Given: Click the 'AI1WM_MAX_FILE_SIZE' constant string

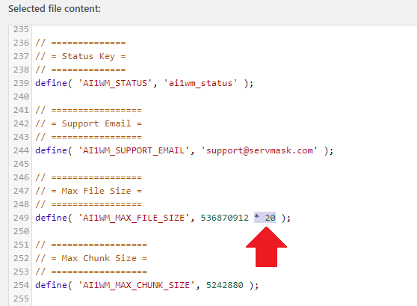Looking at the screenshot, I should click(x=134, y=218).
